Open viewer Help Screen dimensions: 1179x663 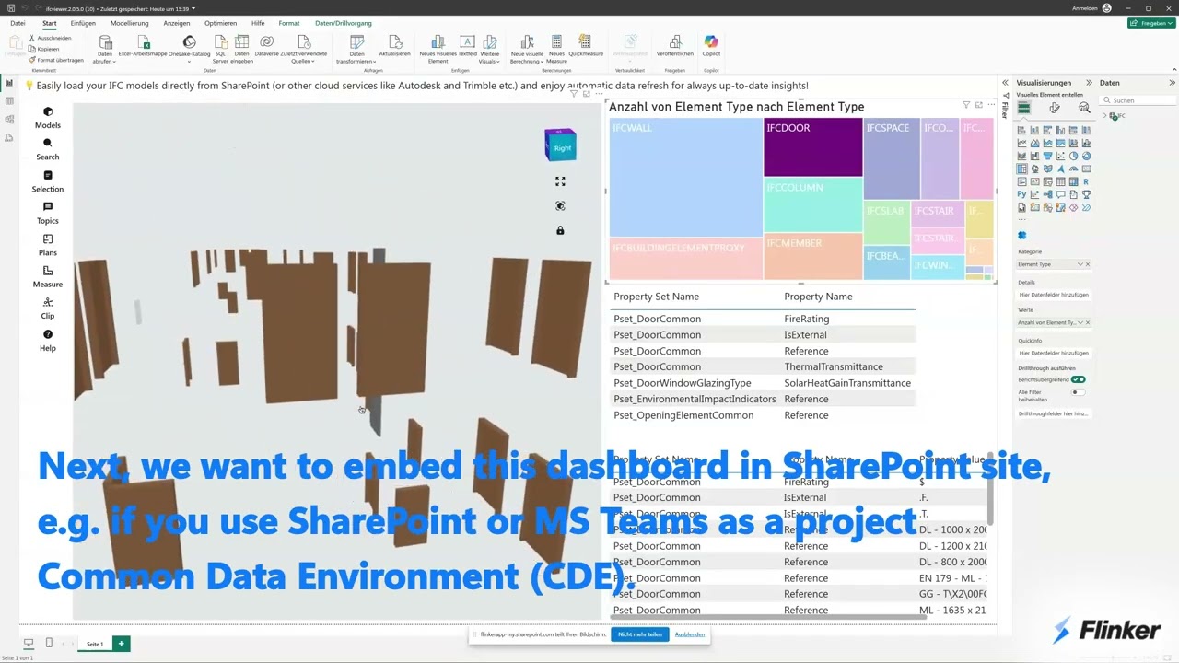tap(48, 340)
